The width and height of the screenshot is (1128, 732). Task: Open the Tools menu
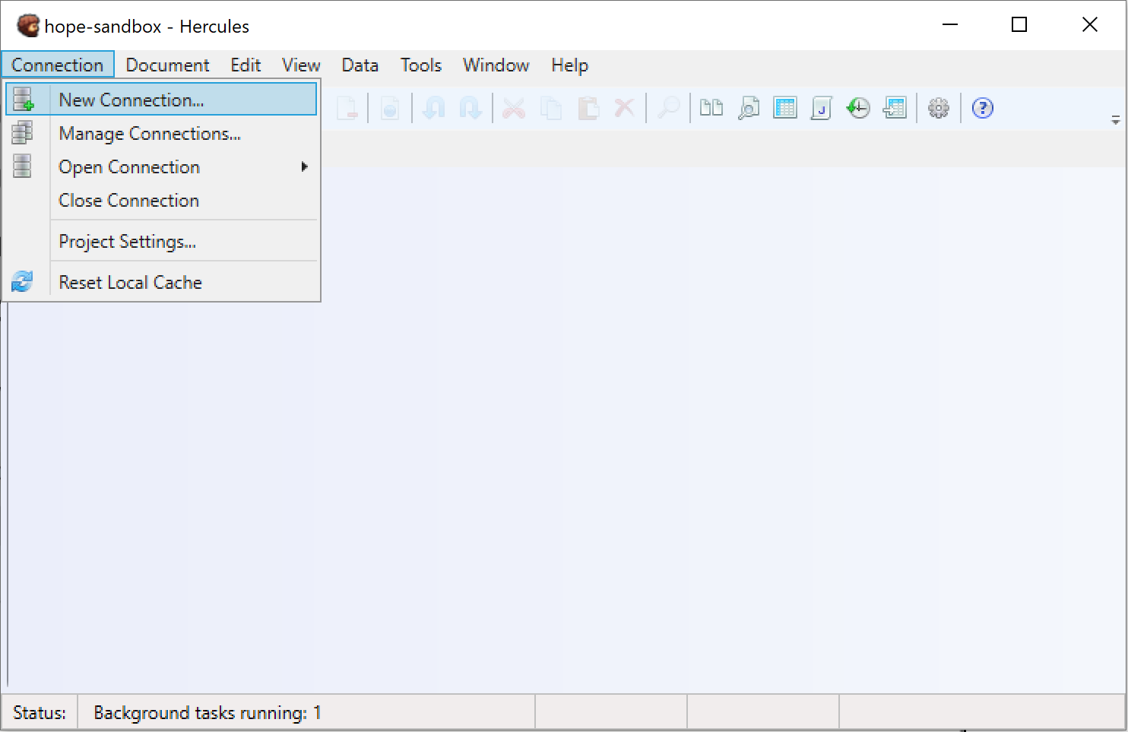point(421,65)
